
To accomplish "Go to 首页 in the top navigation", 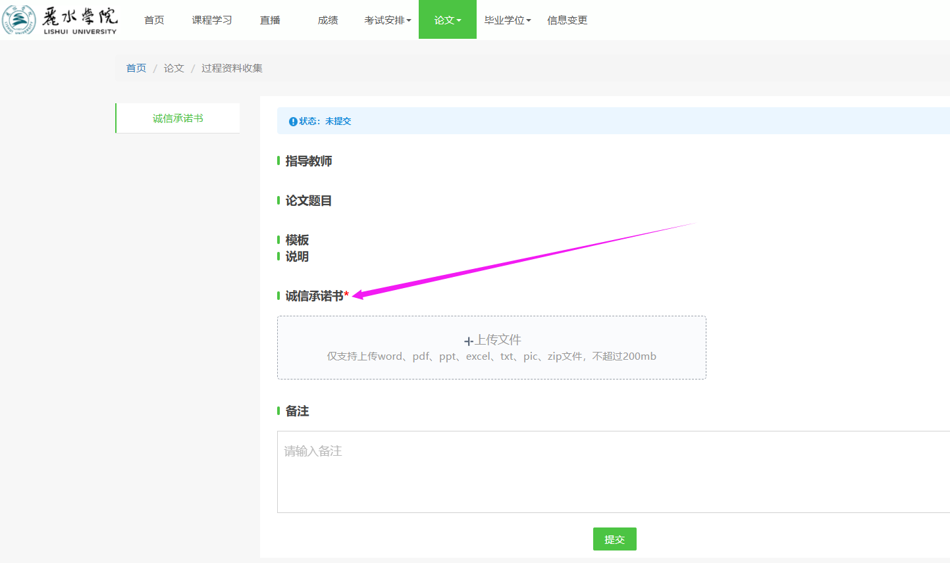I will tap(154, 20).
